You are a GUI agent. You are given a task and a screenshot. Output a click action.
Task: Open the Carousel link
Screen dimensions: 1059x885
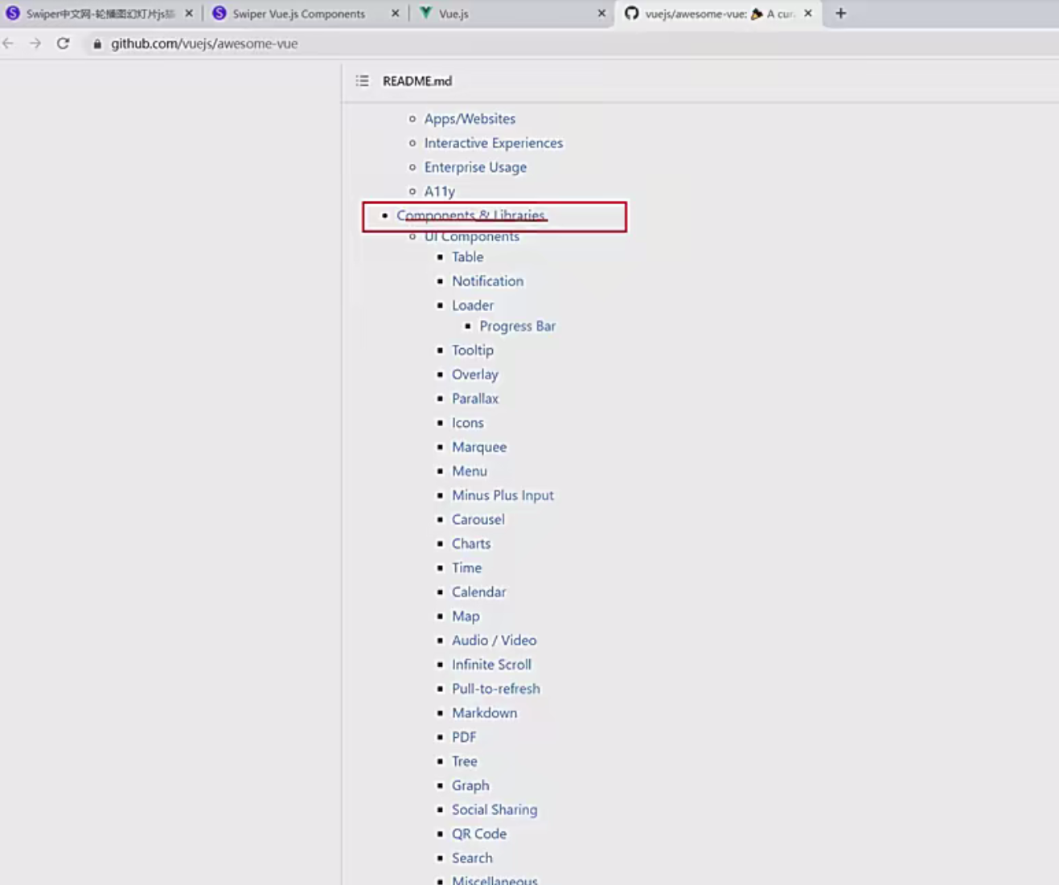click(x=478, y=518)
